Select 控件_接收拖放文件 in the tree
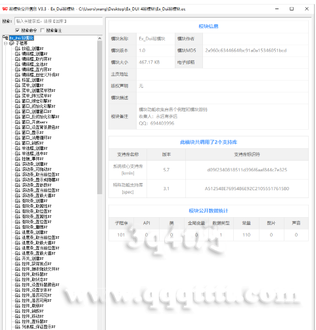This screenshot has height=330, width=316. point(41,269)
